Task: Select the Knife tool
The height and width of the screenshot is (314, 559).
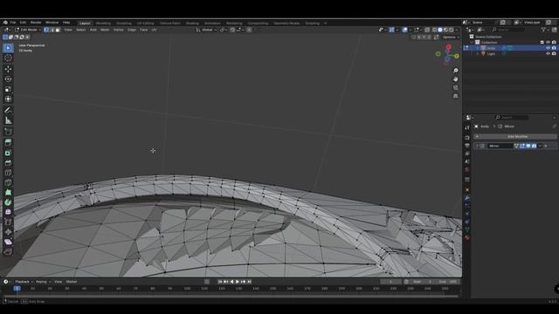Action: click(8, 182)
